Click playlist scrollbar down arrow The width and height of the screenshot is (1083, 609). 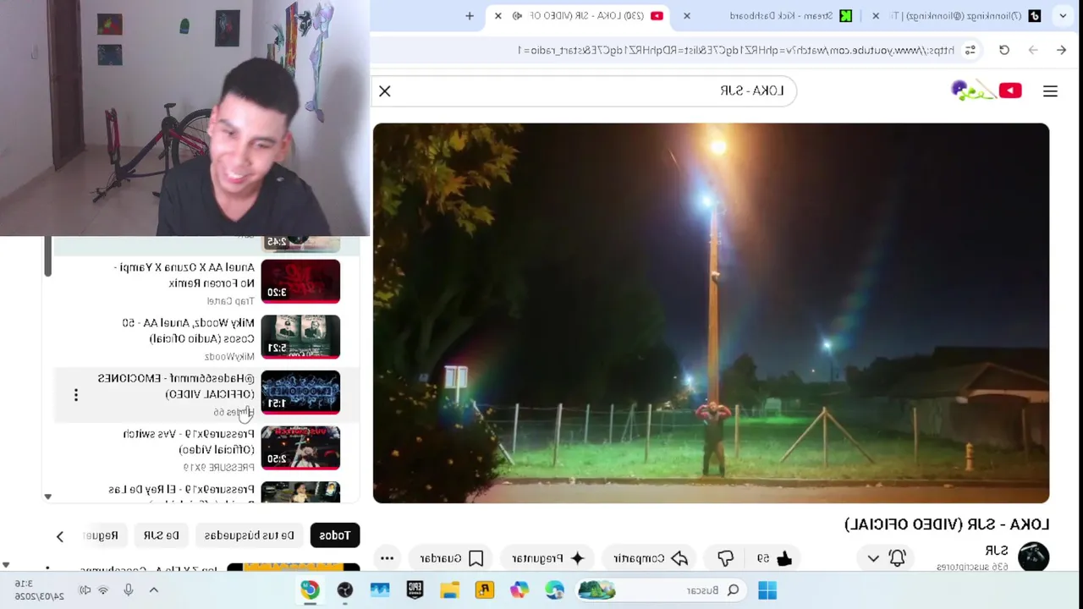click(48, 497)
